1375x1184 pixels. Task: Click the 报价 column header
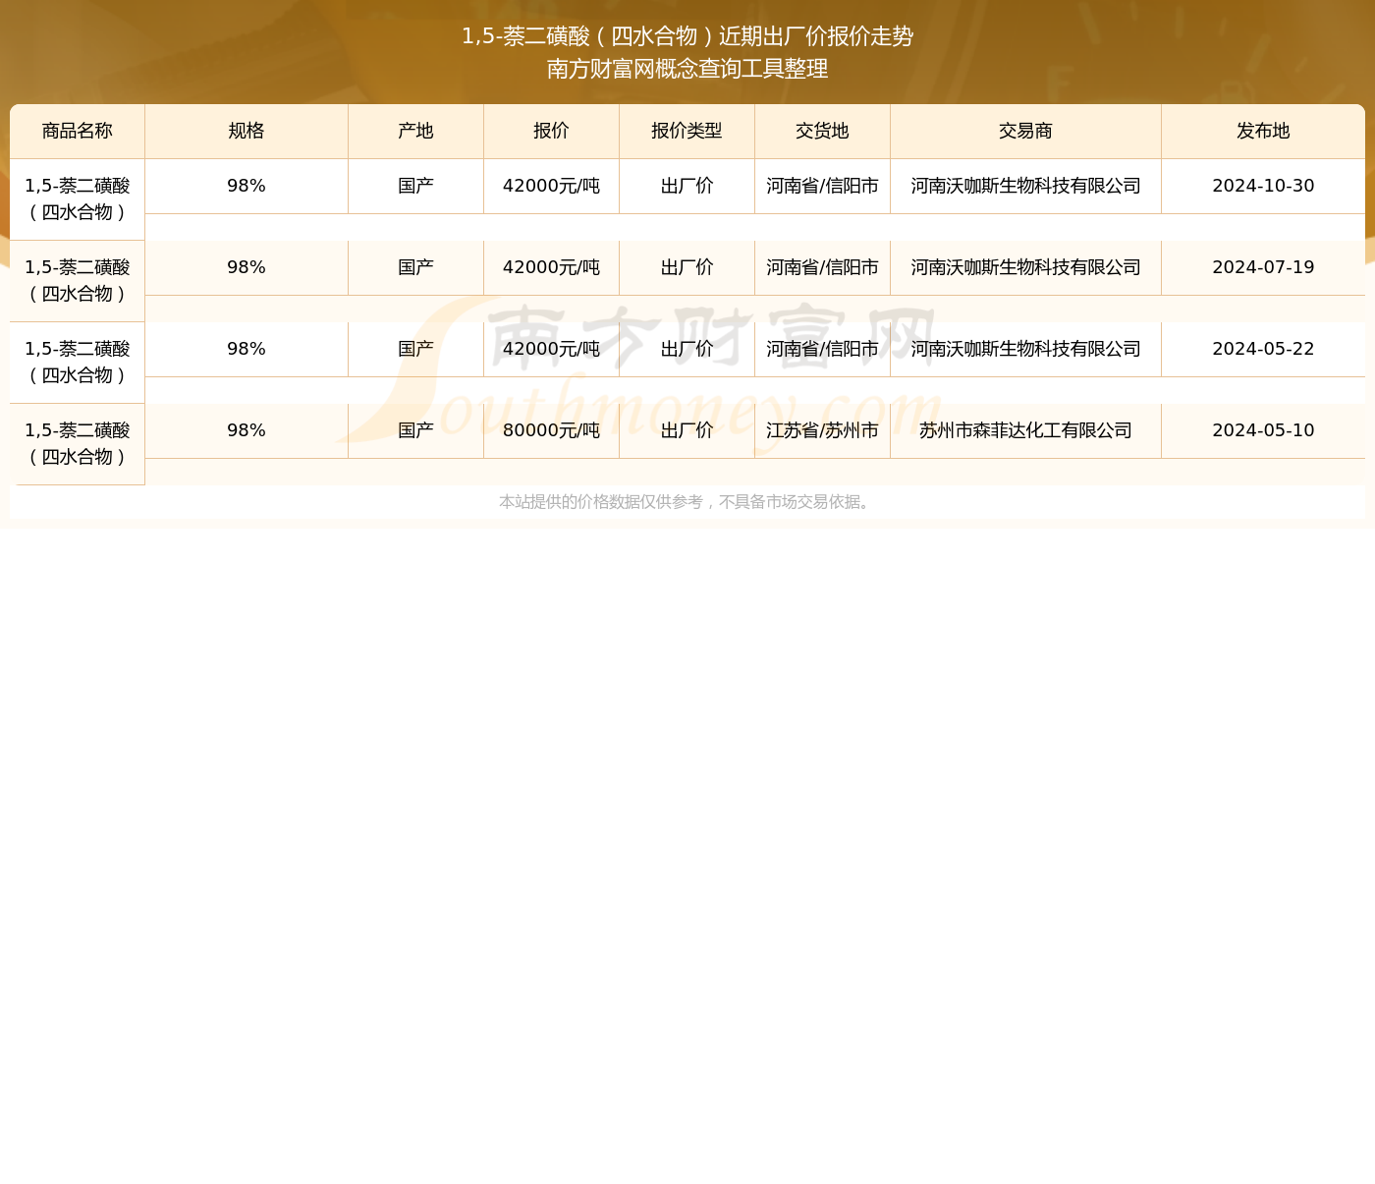pyautogui.click(x=552, y=132)
